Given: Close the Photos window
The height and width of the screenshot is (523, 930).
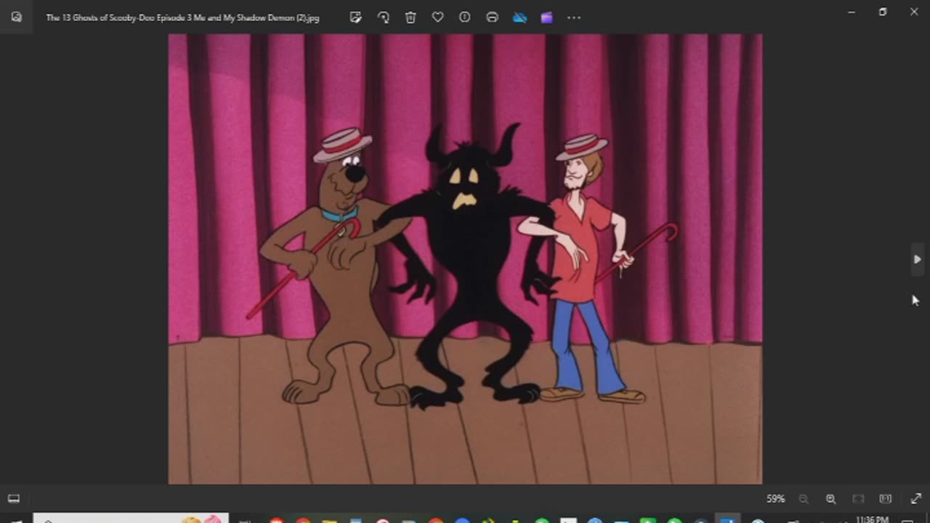Looking at the screenshot, I should pos(914,12).
